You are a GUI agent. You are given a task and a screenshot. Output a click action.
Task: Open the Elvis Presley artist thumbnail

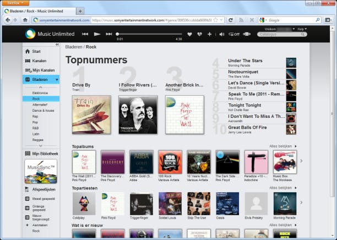pyautogui.click(x=256, y=204)
